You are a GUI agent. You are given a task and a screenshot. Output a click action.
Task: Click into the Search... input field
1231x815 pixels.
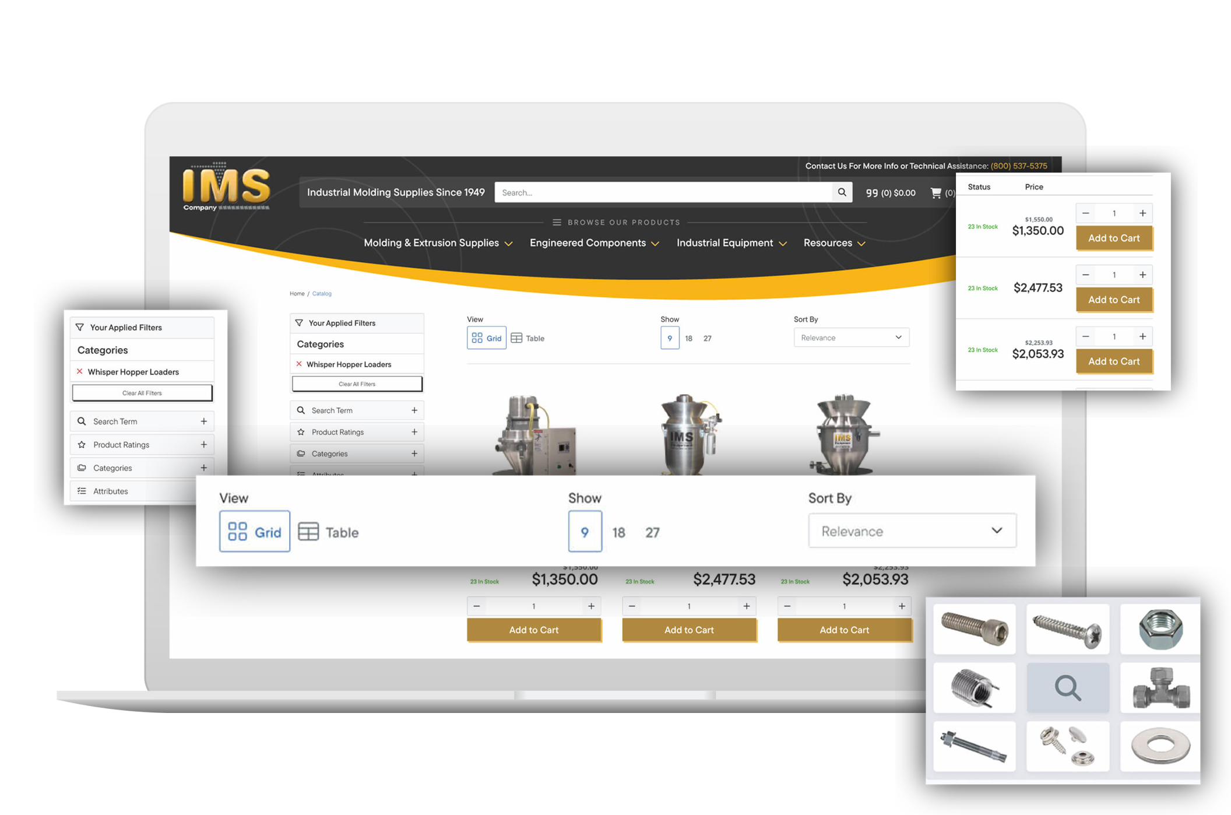click(663, 192)
